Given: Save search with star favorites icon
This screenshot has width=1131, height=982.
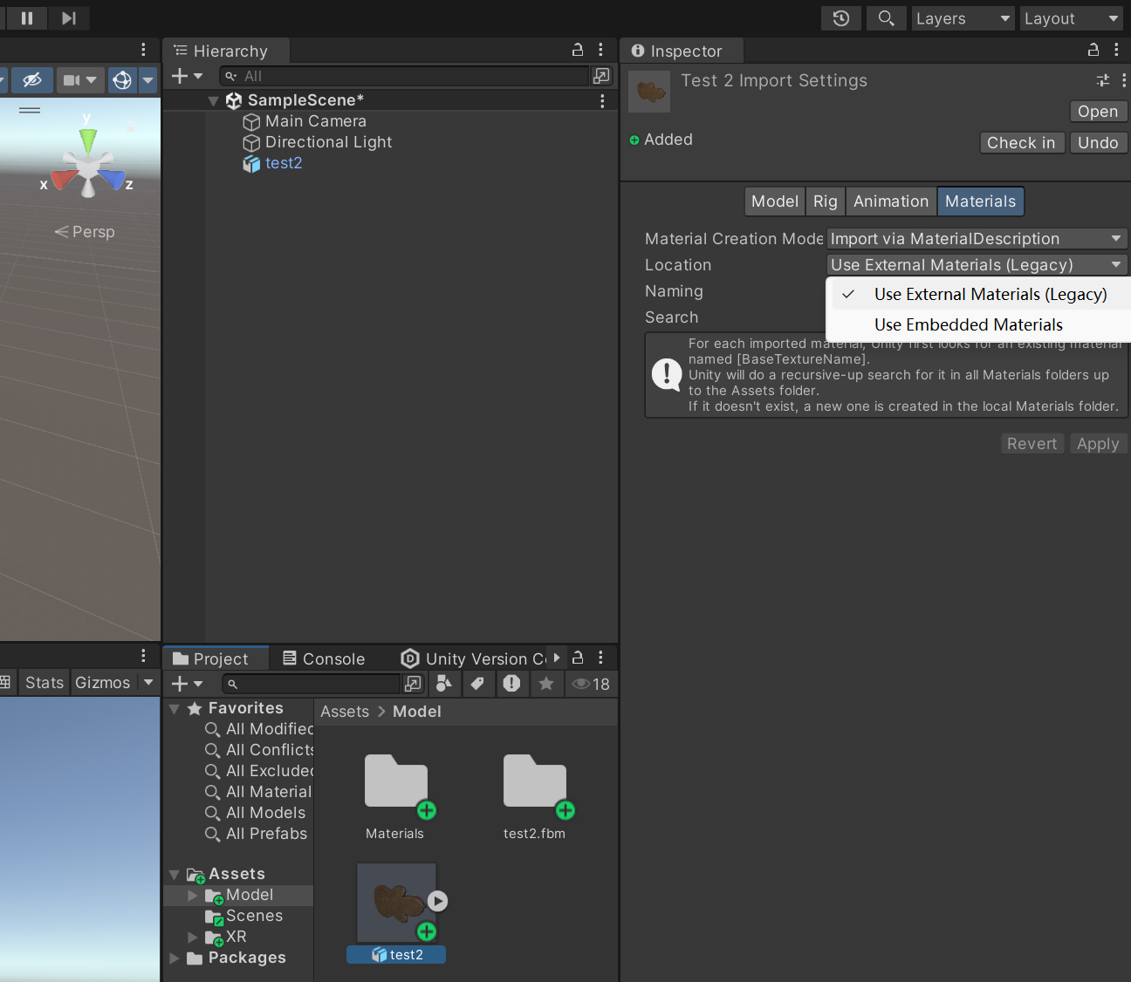Looking at the screenshot, I should coord(546,684).
